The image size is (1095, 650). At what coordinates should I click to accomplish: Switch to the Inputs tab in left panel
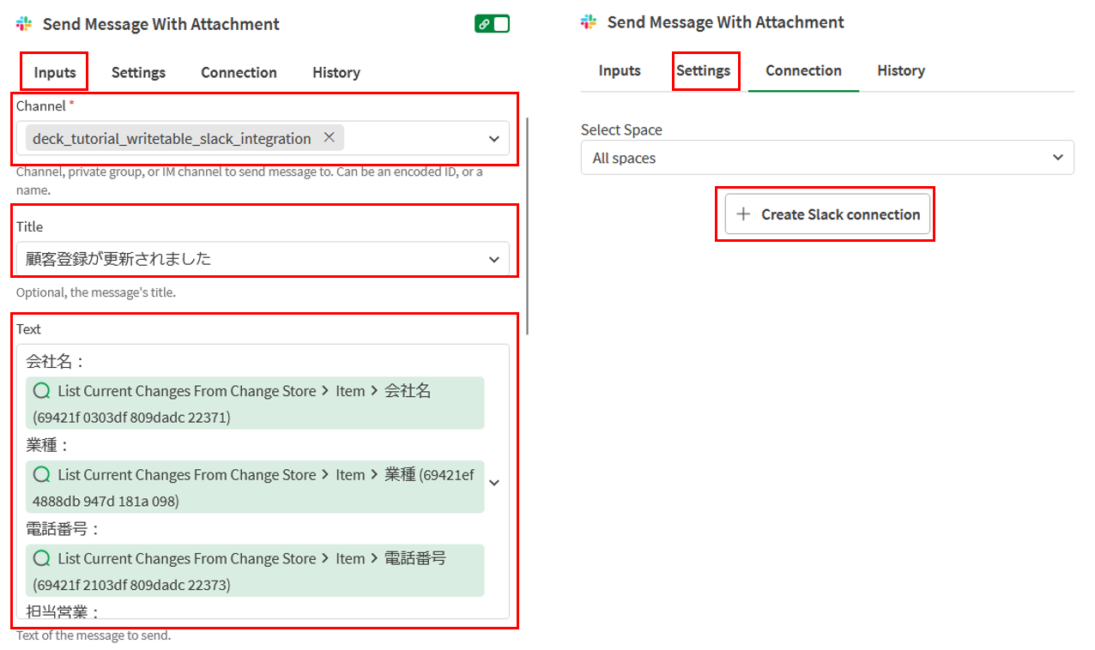(x=55, y=72)
